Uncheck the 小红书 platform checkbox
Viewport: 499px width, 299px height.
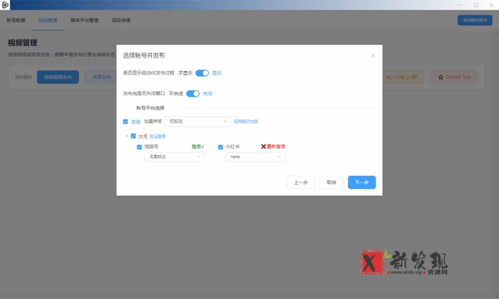pyautogui.click(x=221, y=147)
